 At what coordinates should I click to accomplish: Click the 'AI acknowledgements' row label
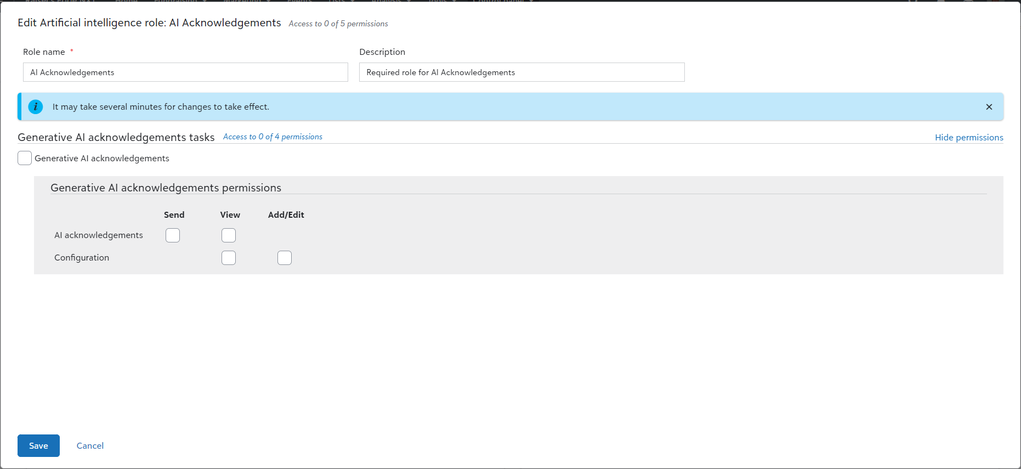(x=99, y=235)
